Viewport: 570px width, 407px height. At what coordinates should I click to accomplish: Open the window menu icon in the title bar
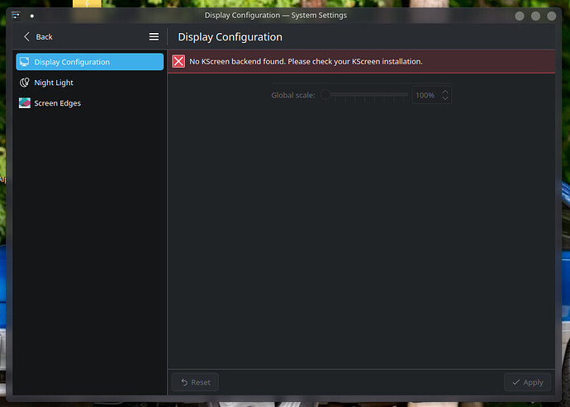point(16,16)
